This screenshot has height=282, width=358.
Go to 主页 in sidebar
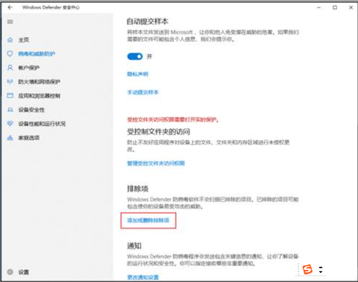coord(24,40)
